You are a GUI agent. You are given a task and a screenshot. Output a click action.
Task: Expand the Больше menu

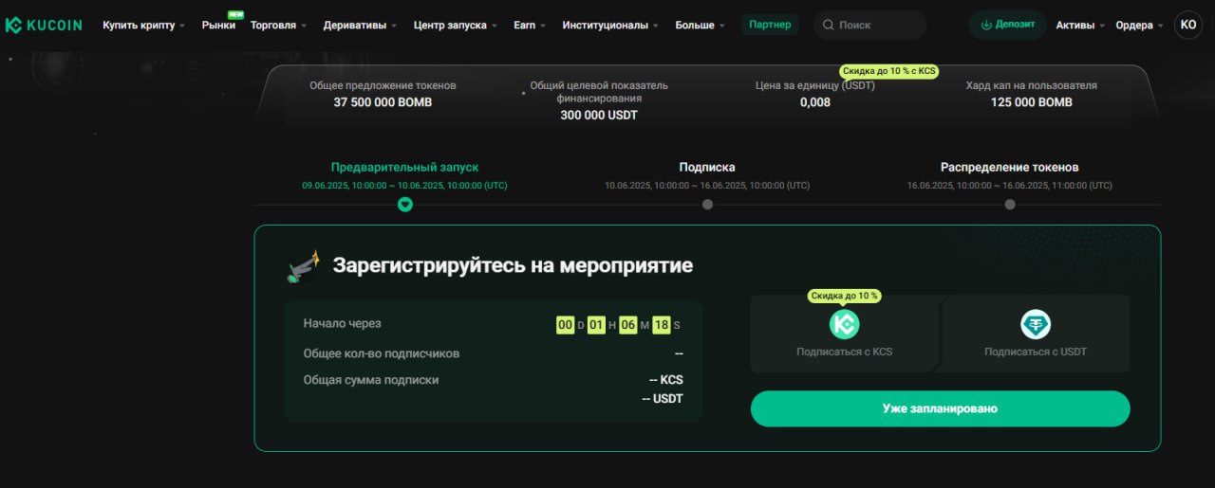[x=700, y=26]
